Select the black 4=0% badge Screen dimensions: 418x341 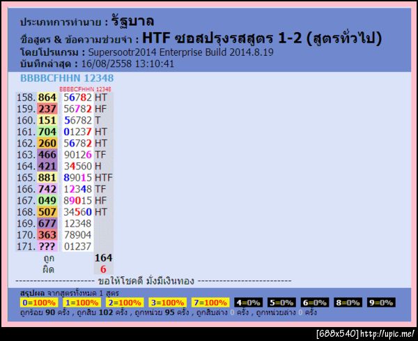[249, 303]
